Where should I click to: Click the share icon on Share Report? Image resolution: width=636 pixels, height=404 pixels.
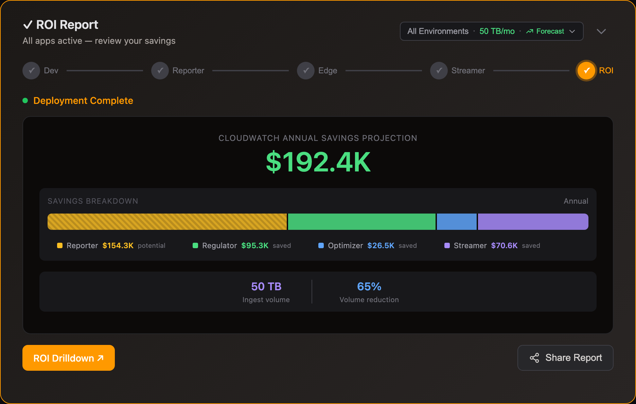[534, 357]
